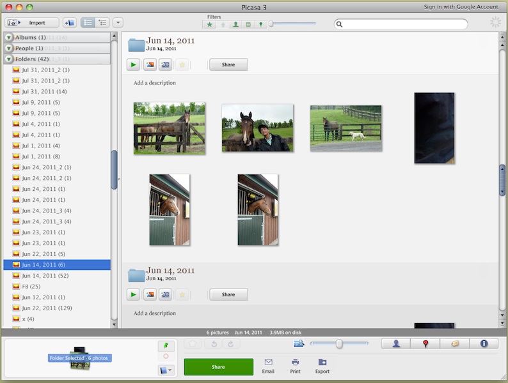Collapse the Albums (1) section

point(9,37)
